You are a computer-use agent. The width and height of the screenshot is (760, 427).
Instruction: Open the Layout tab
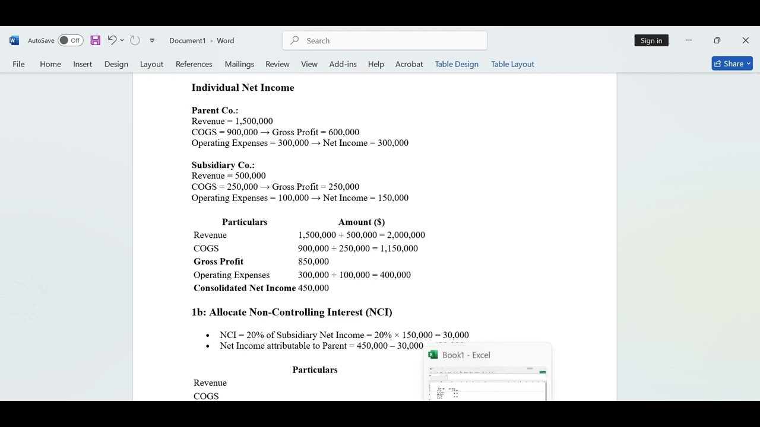point(151,64)
